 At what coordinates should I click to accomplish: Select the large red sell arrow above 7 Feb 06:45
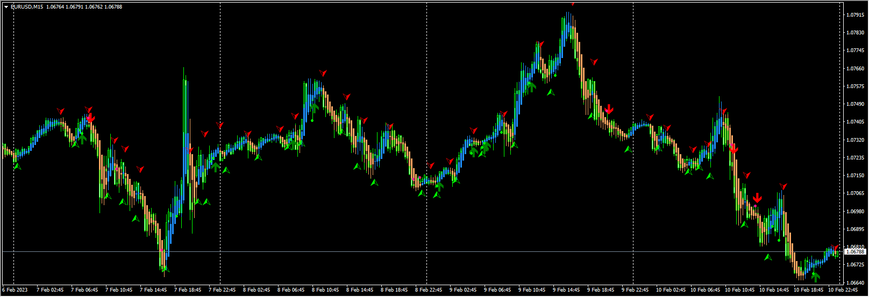point(90,118)
